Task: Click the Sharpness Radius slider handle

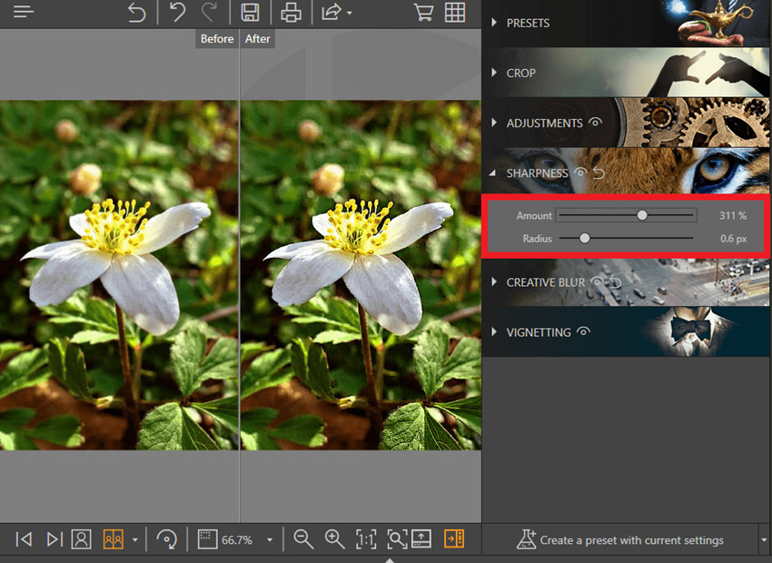Action: [585, 239]
